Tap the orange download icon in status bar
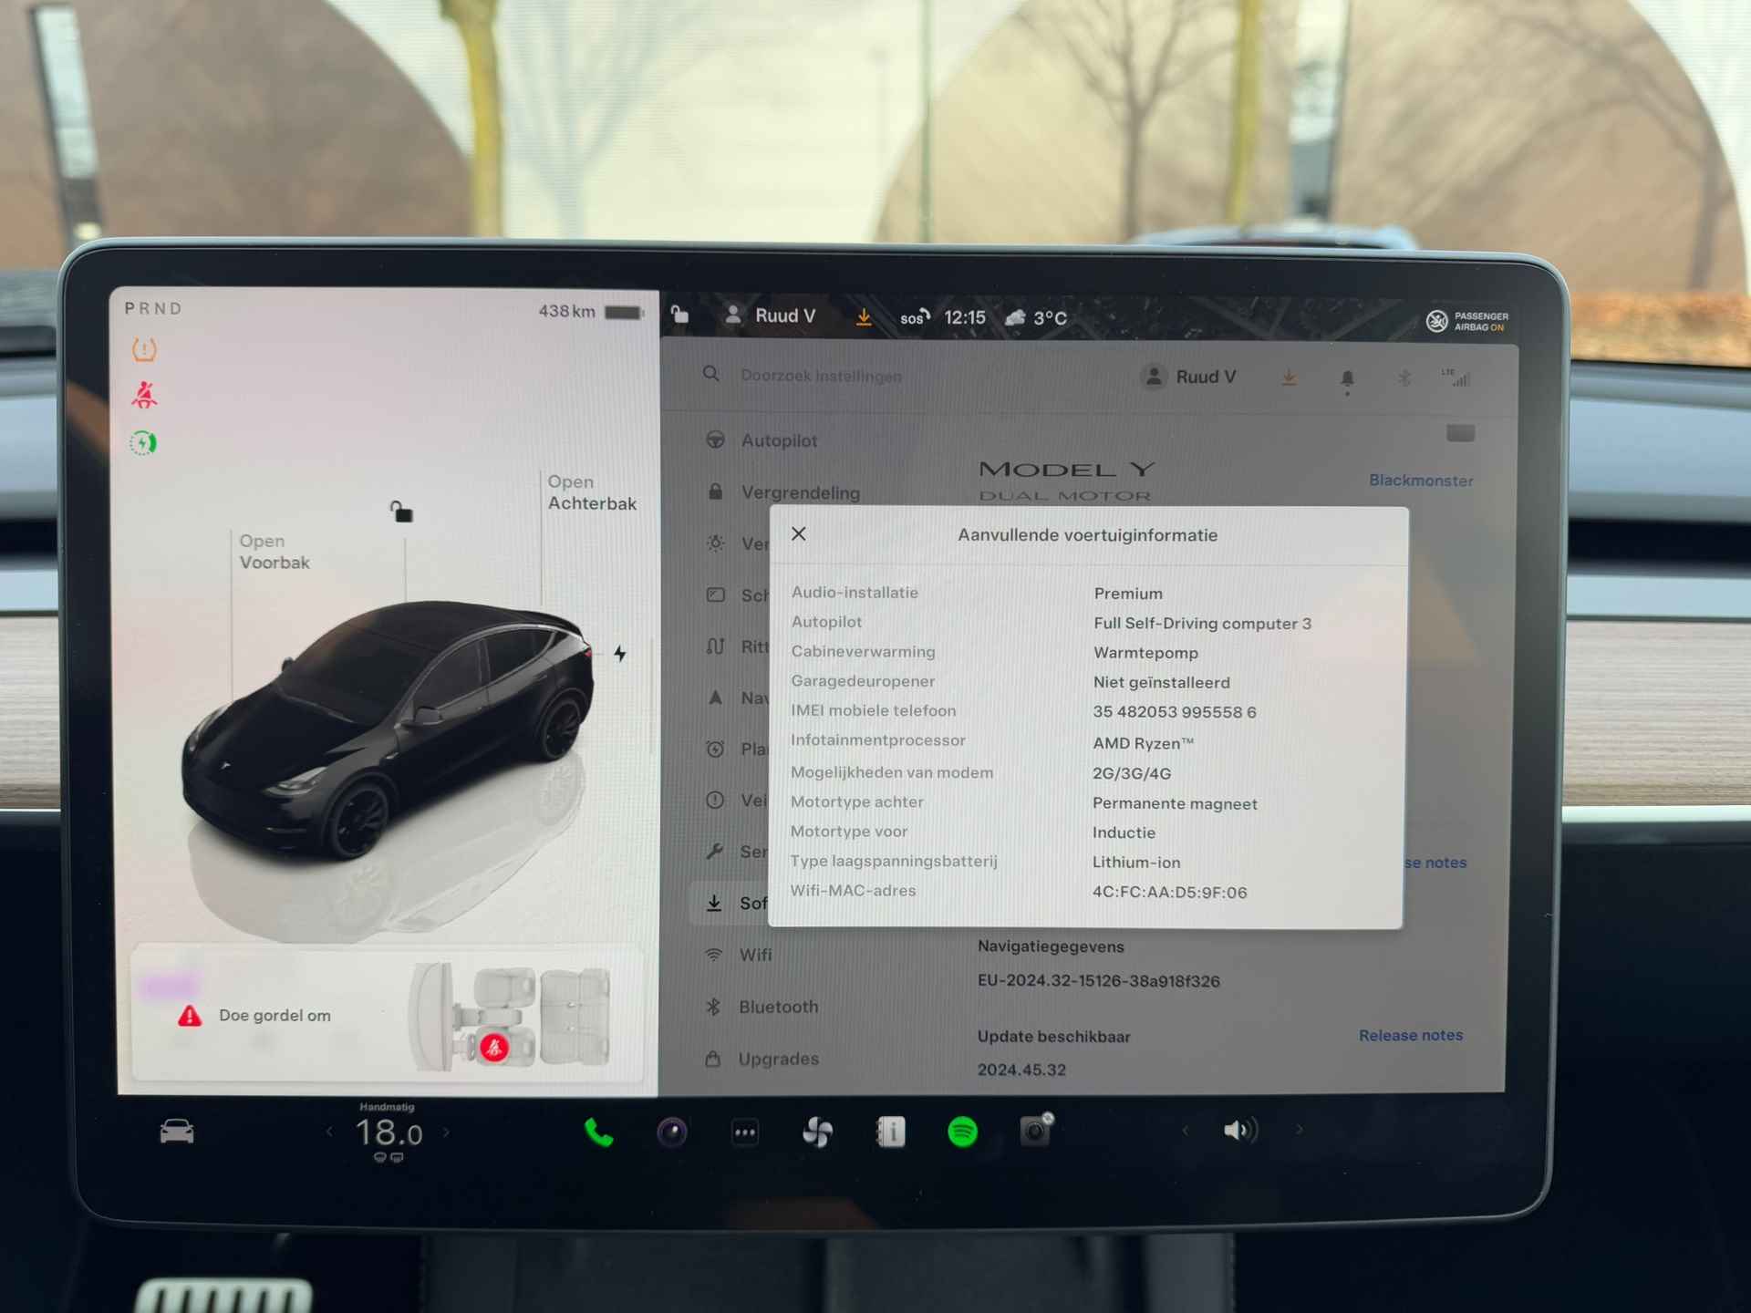Screen dimensions: 1751x1313 864,316
